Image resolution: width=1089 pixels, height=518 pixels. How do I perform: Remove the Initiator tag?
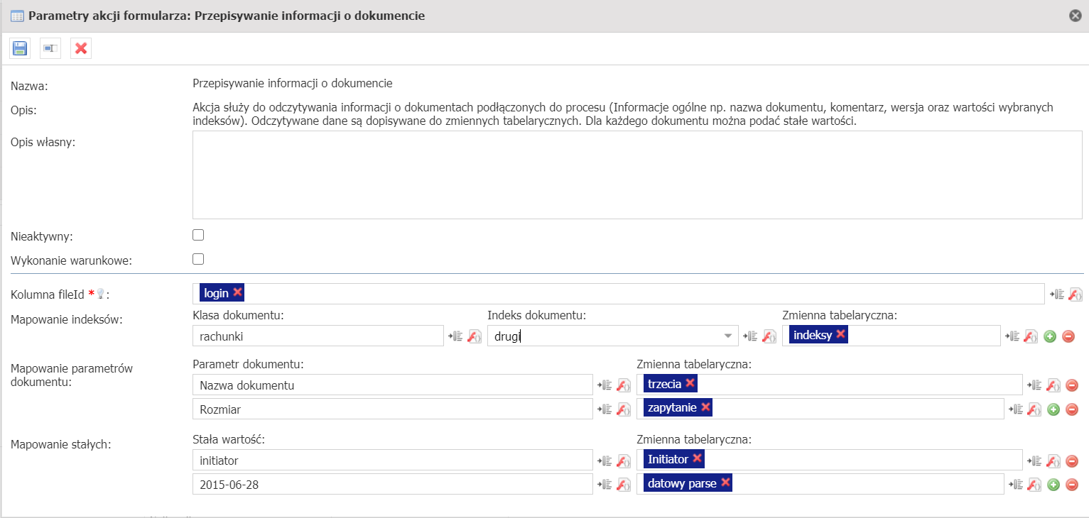click(697, 459)
